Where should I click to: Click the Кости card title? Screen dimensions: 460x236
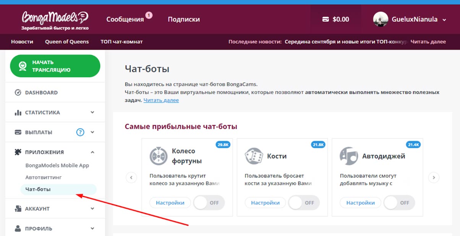pos(277,156)
